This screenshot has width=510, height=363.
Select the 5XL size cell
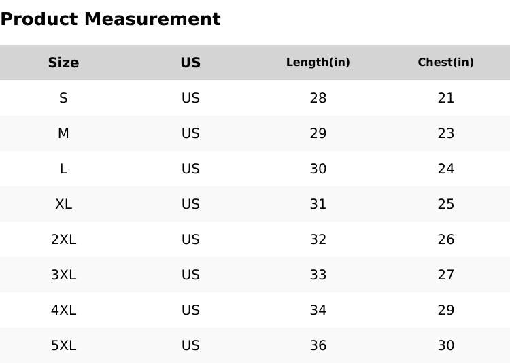point(63,345)
